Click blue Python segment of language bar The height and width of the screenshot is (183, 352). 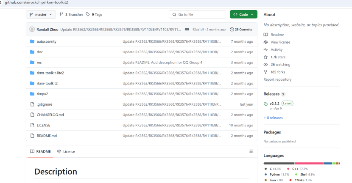click(x=328, y=164)
